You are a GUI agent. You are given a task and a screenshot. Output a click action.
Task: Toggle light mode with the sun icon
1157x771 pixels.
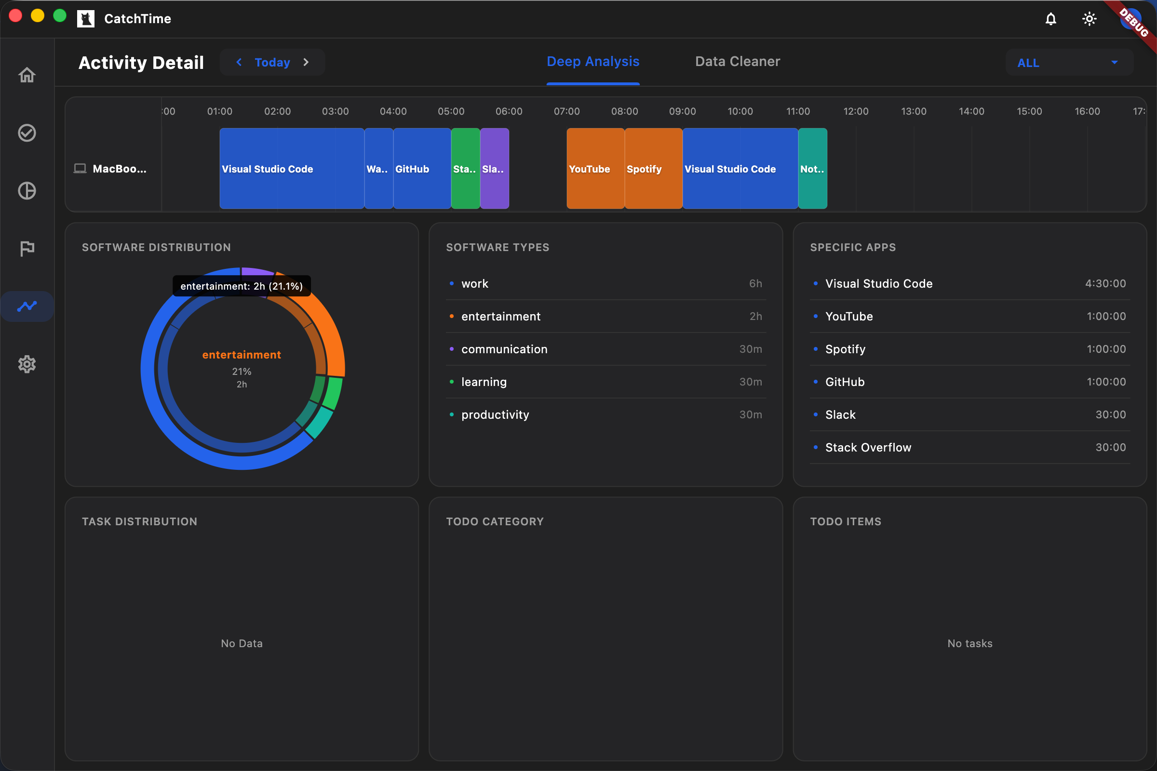click(x=1089, y=19)
